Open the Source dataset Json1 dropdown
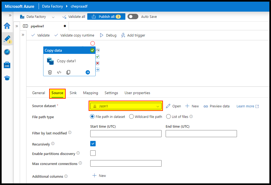 (x=126, y=106)
